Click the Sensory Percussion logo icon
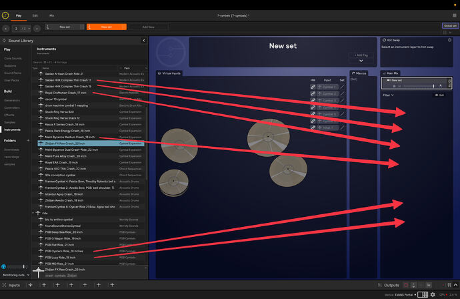This screenshot has width=460, height=299. [x=5, y=15]
